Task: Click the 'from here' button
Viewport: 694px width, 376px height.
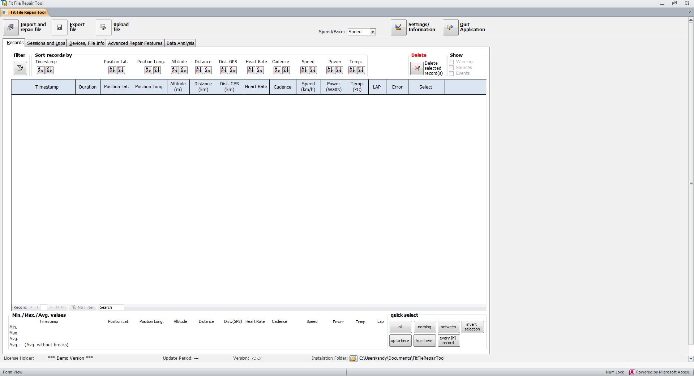Action: [424, 341]
